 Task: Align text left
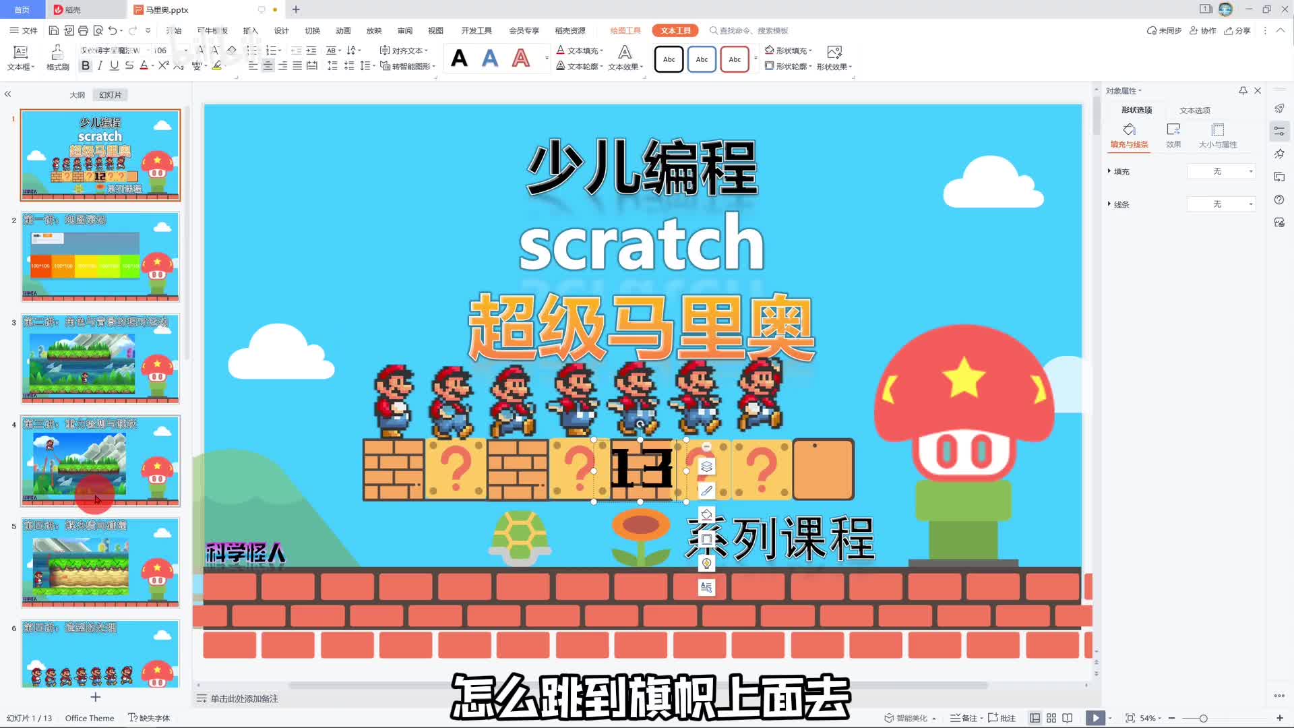pos(253,66)
